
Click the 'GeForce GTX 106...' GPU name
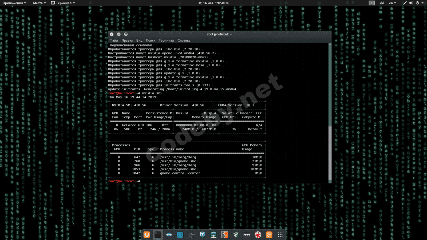[x=140, y=125]
